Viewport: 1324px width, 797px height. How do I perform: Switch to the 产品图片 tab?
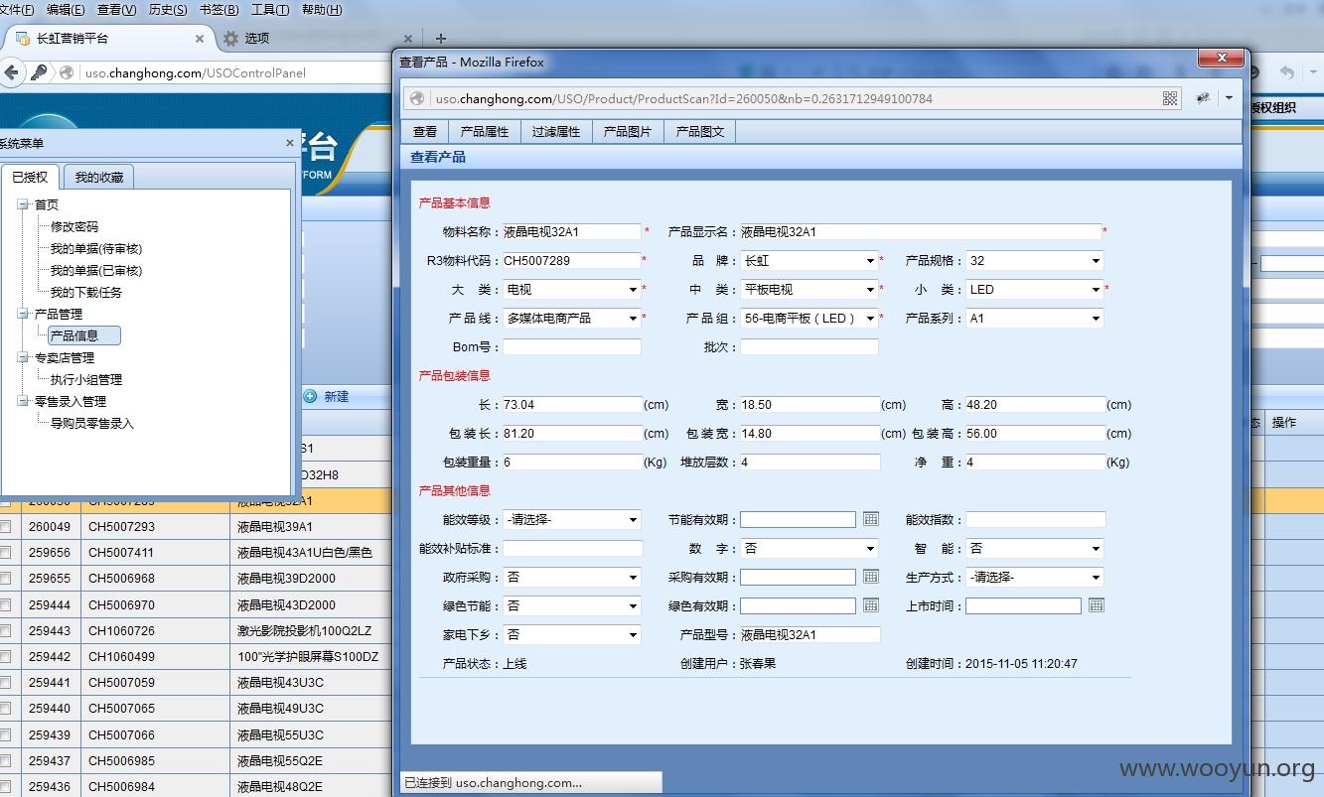click(628, 132)
